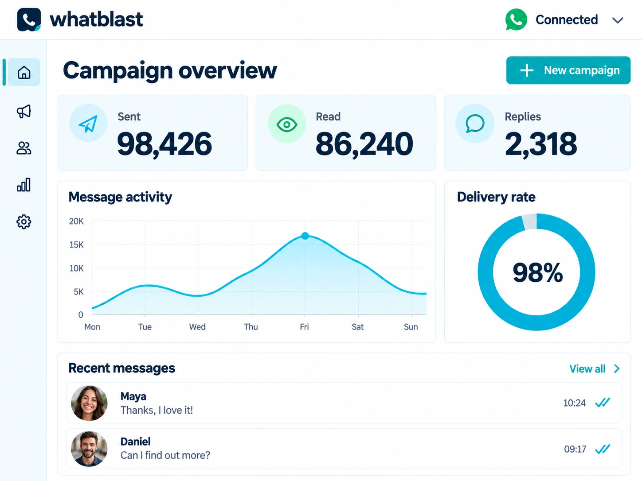The height and width of the screenshot is (481, 642).
Task: Open Campaigns via the megaphone sidebar icon
Action: click(24, 111)
